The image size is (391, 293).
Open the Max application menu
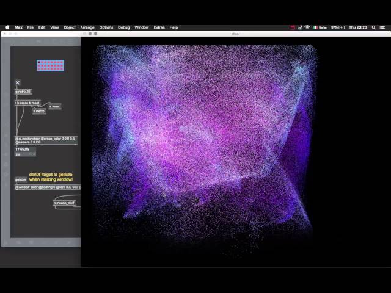pyautogui.click(x=18, y=27)
